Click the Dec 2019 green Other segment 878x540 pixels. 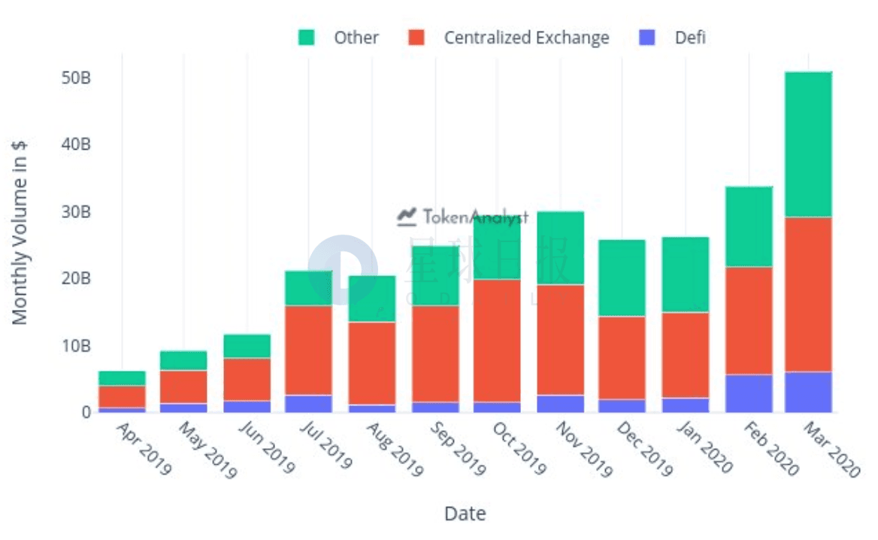click(x=622, y=278)
